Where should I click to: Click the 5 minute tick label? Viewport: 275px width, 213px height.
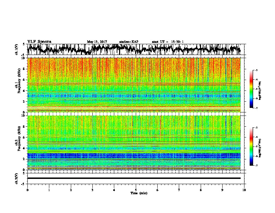(x=136, y=190)
